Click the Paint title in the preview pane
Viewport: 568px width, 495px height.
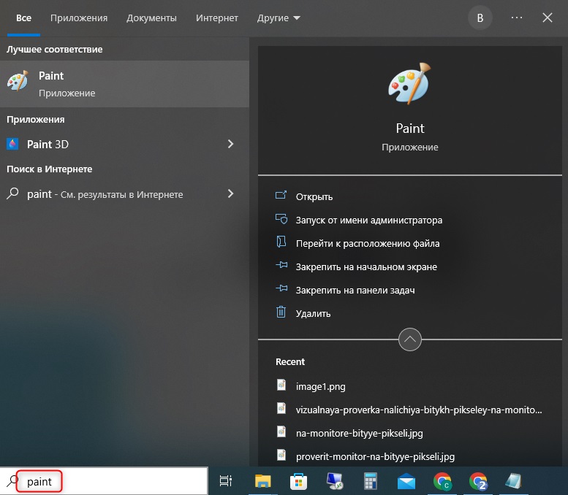[409, 128]
